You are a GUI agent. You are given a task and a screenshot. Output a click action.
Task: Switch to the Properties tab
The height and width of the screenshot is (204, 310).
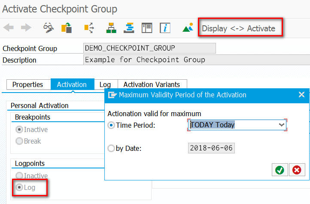click(27, 84)
